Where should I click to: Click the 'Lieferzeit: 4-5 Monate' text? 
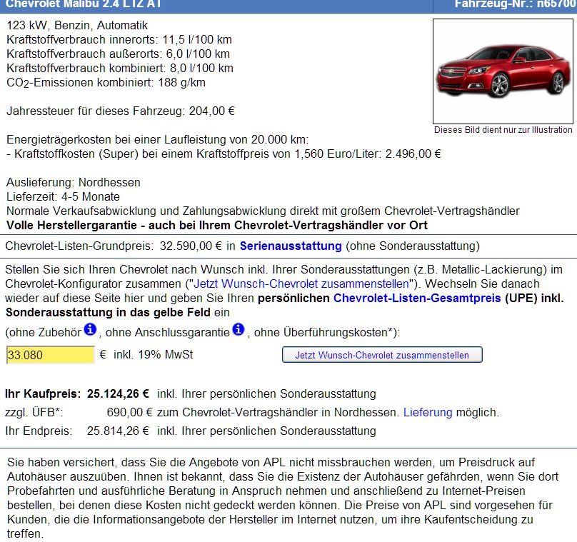click(x=63, y=196)
